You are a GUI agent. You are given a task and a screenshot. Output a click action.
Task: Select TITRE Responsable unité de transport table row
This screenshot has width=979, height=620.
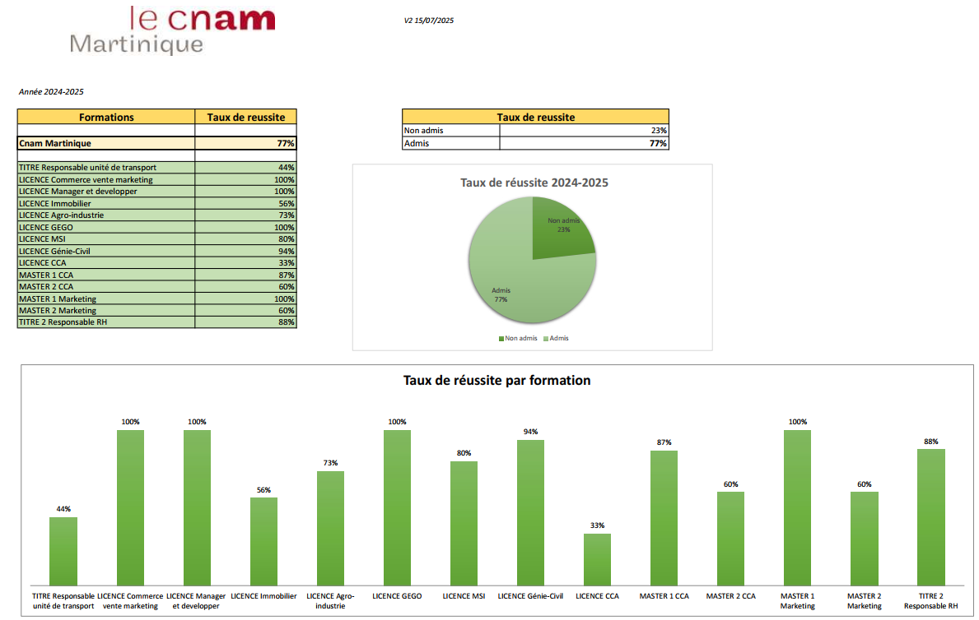pos(156,168)
